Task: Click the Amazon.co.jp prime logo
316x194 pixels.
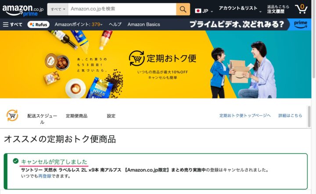Action: tap(23, 10)
